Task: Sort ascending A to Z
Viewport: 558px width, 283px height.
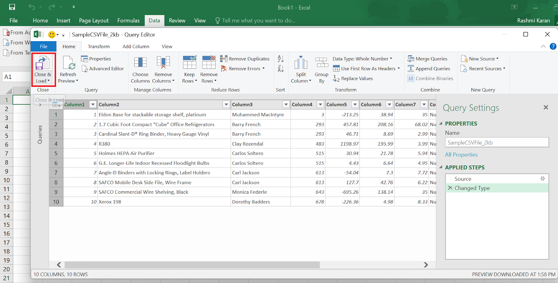Action: [x=281, y=59]
